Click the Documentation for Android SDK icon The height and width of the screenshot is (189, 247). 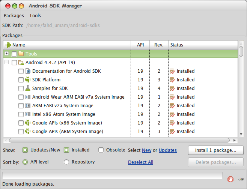(x=28, y=71)
